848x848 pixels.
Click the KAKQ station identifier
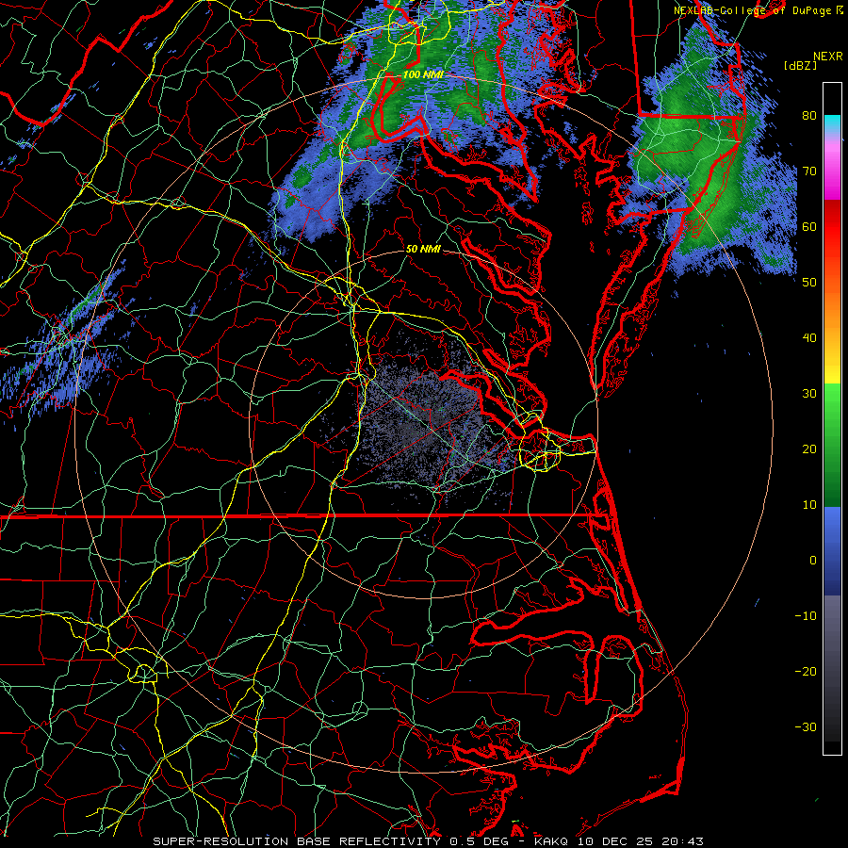[x=551, y=841]
